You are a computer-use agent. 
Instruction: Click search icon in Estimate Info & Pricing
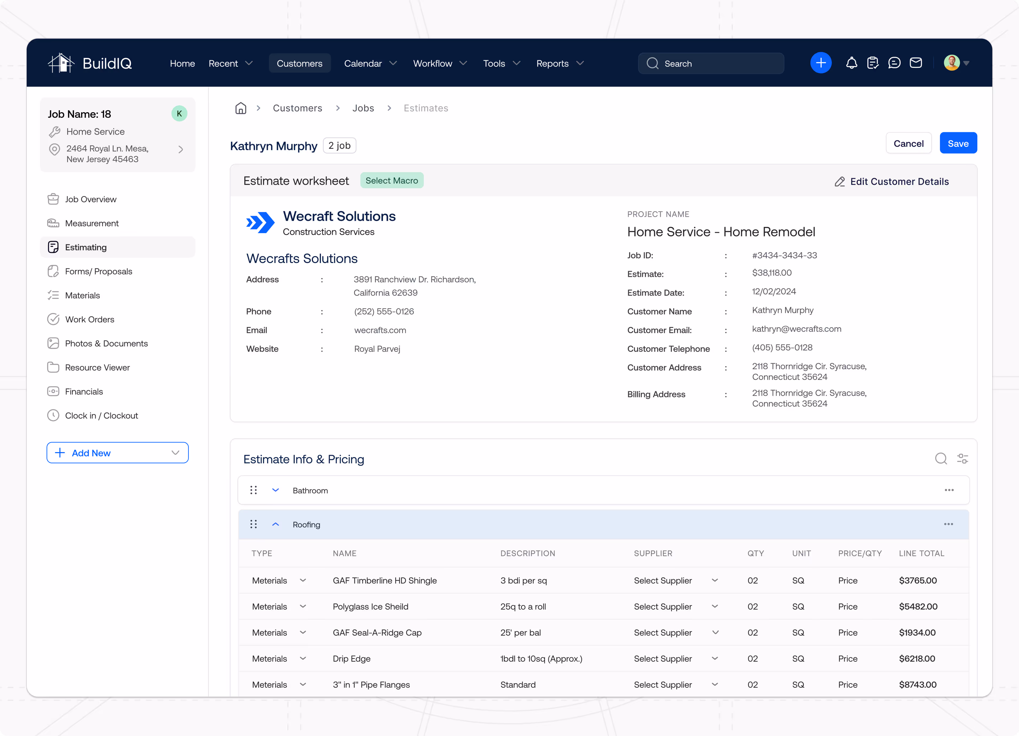[x=941, y=459]
